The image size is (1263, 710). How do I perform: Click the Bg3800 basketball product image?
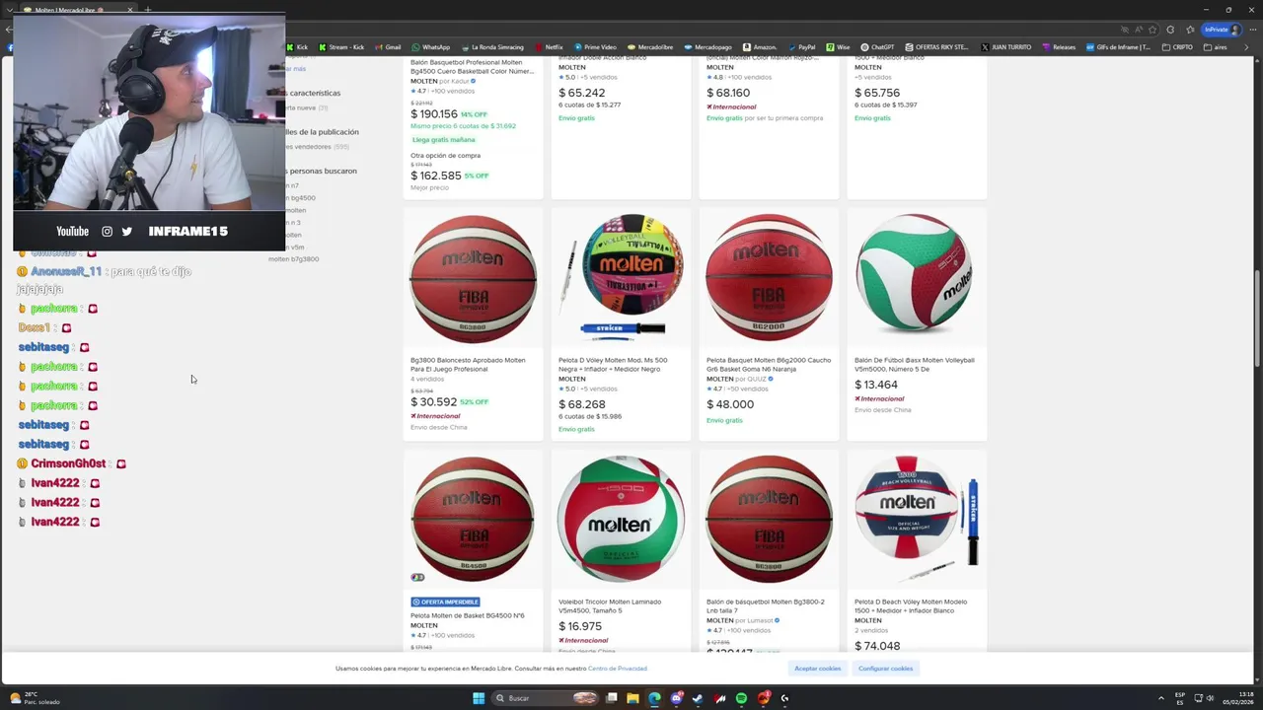[473, 279]
